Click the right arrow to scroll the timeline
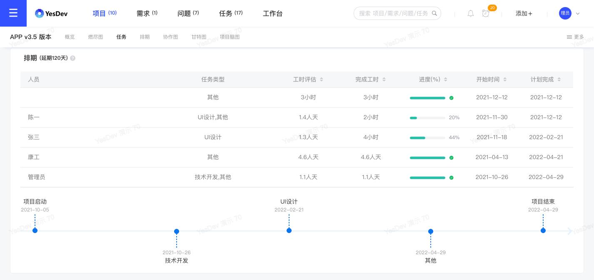This screenshot has height=280, width=594. tap(570, 231)
